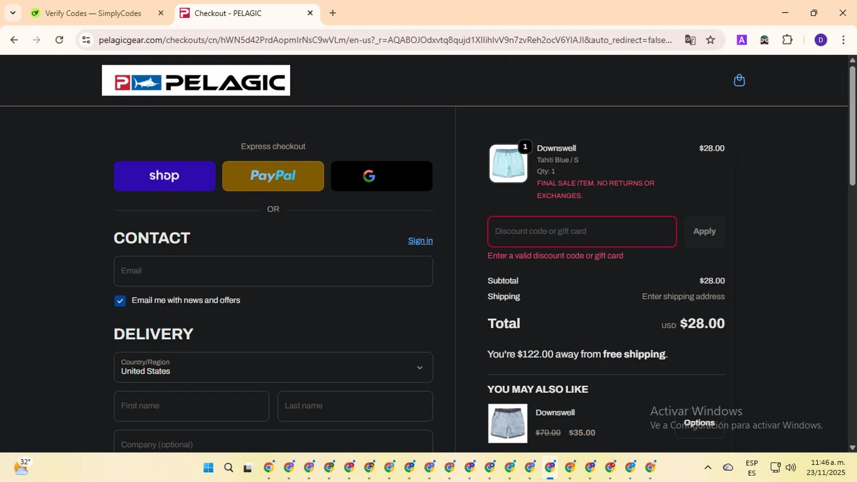Open Windows taskbar search

(229, 468)
